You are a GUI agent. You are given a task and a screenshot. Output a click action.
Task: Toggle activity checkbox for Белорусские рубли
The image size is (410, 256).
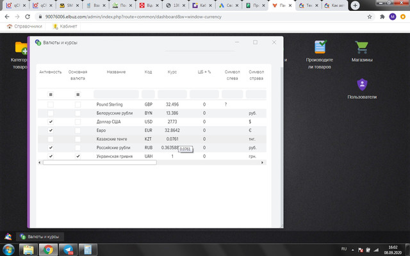(51, 113)
